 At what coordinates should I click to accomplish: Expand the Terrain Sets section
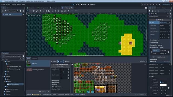154,43
